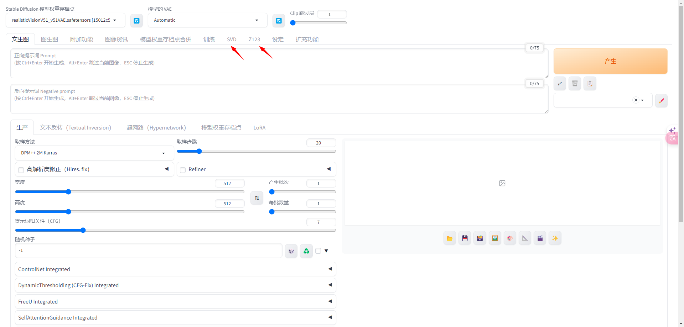Swap width and height with arrows button
The height and width of the screenshot is (327, 684).
point(257,198)
